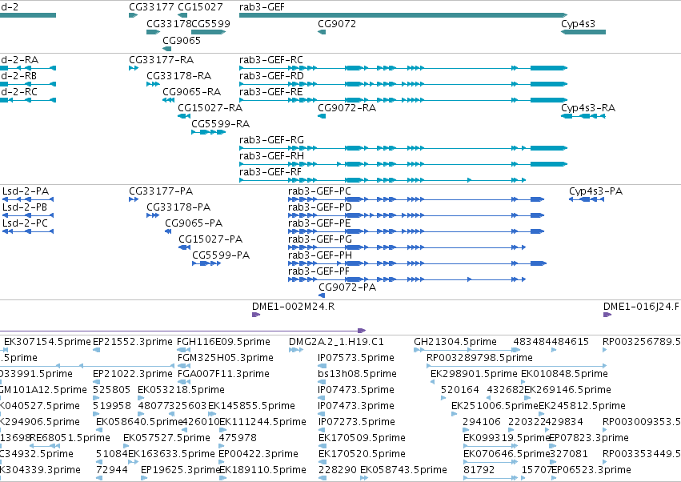681x482 pixels.
Task: Click the Cyp4s3 gene glyph
Action: pos(583,32)
